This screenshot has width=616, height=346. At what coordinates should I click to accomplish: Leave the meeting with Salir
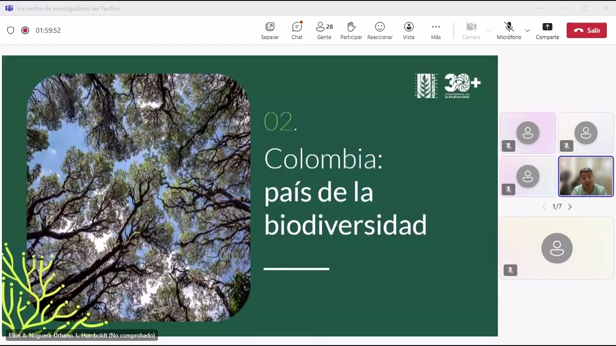point(587,30)
